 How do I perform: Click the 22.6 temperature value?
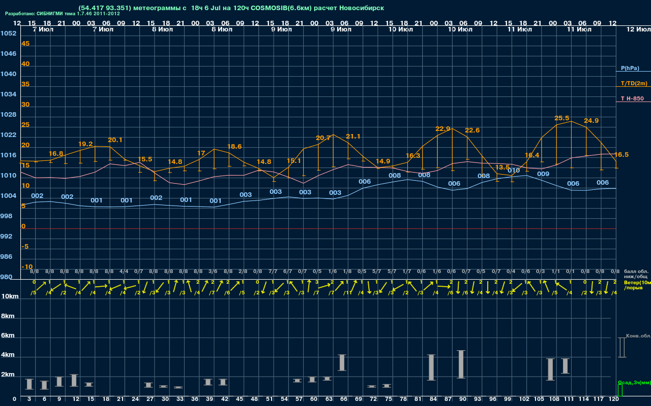click(x=472, y=130)
